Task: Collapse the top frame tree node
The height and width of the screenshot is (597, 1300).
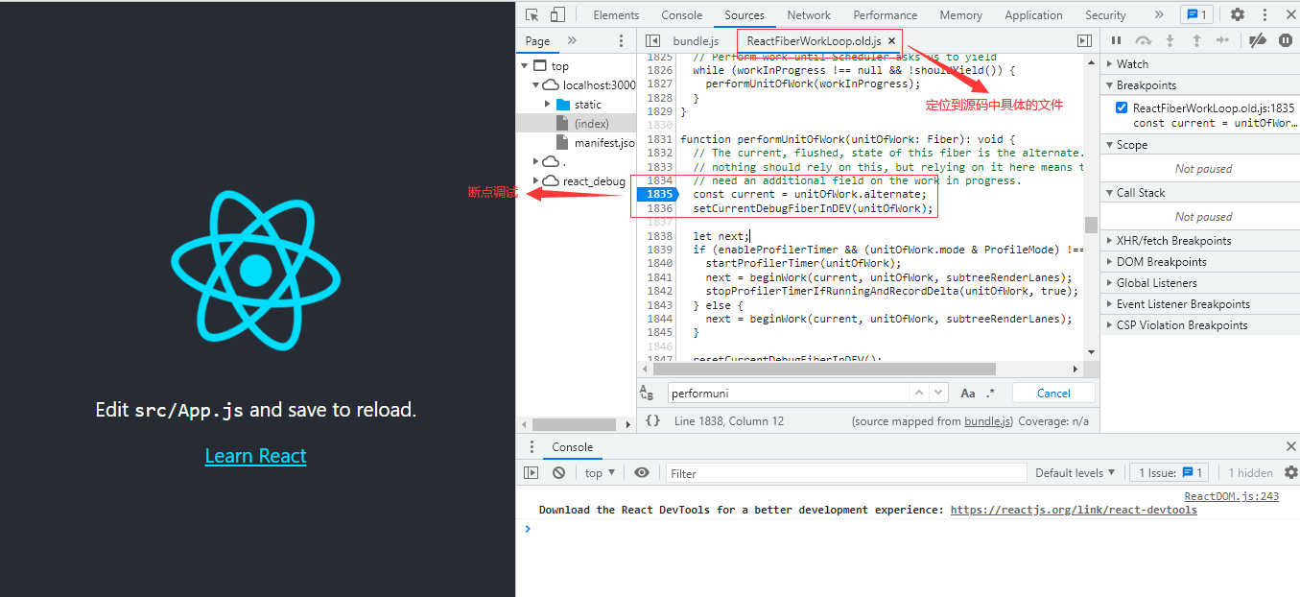Action: coord(526,65)
